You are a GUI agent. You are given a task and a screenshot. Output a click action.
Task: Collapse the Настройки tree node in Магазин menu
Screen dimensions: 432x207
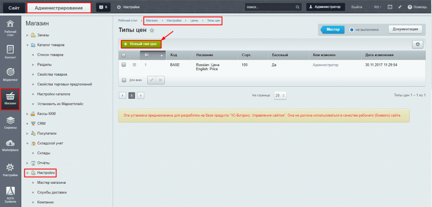pyautogui.click(x=27, y=173)
